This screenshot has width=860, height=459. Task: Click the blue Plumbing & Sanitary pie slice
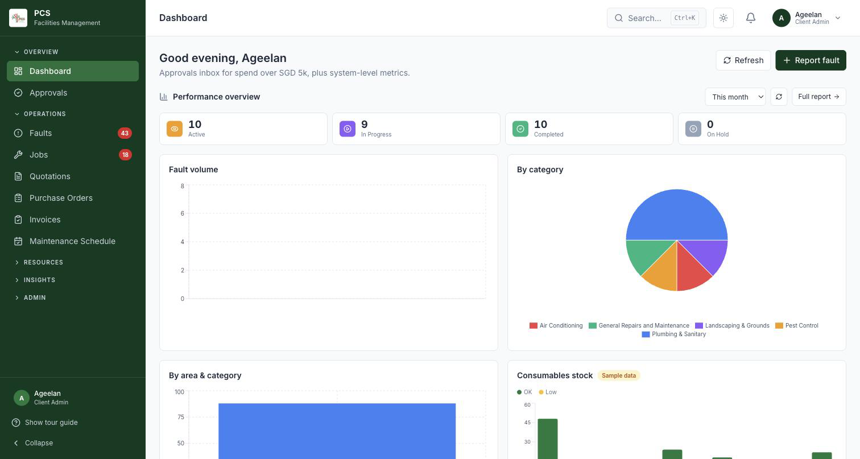pos(677,213)
